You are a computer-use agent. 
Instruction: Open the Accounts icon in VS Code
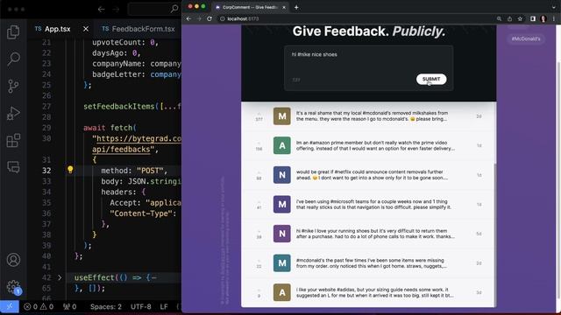pyautogui.click(x=13, y=260)
